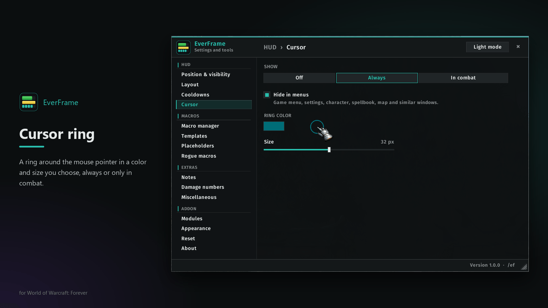Select the Always show option
Viewport: 548px width, 308px height.
click(x=377, y=78)
